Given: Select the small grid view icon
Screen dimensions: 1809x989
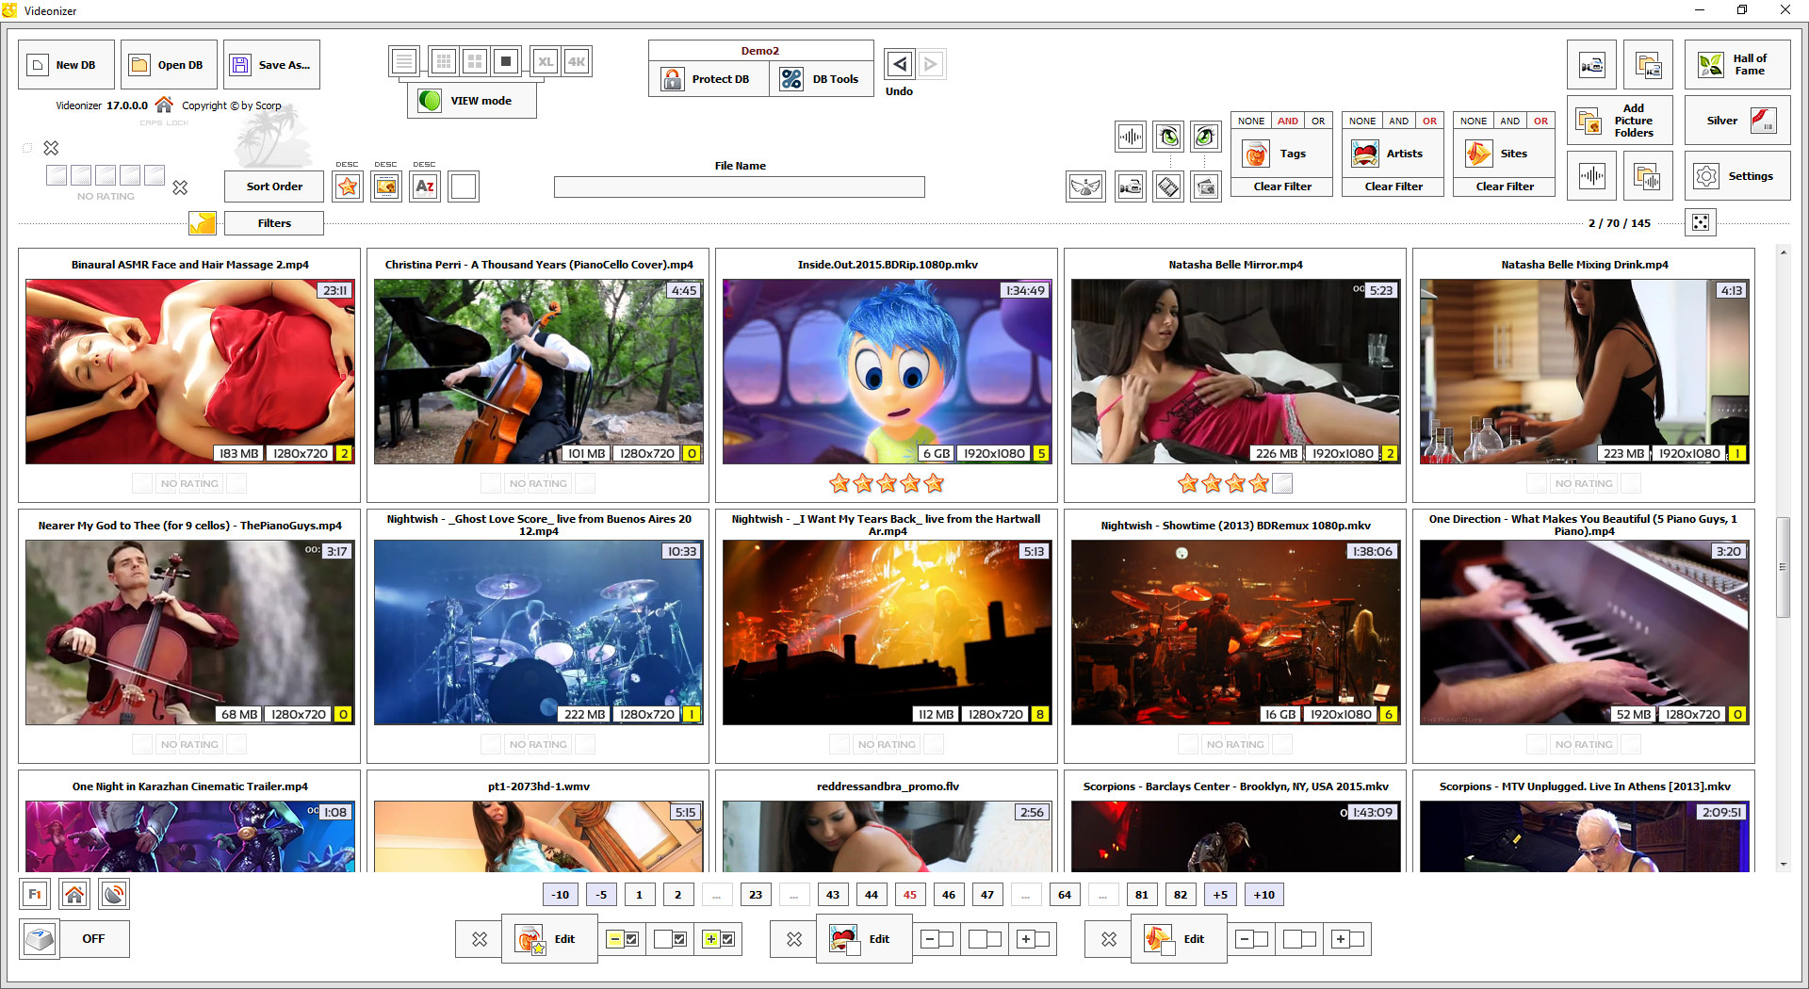Looking at the screenshot, I should 444,62.
